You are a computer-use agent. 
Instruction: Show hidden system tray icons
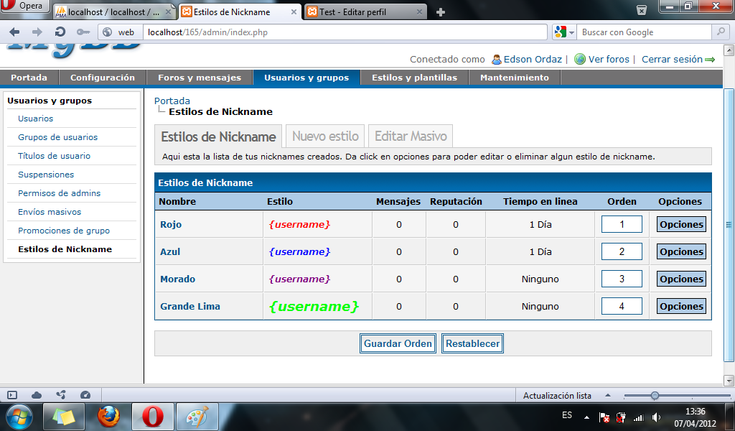coord(586,417)
